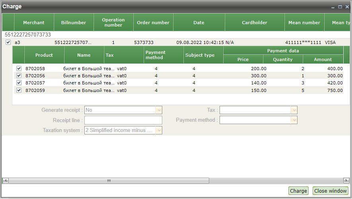Click the Price column header
The height and width of the screenshot is (199, 352).
coord(243,59)
